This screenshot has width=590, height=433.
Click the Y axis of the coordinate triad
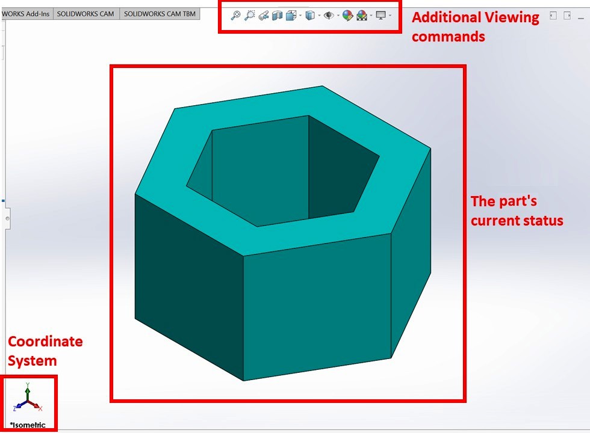[x=27, y=387]
